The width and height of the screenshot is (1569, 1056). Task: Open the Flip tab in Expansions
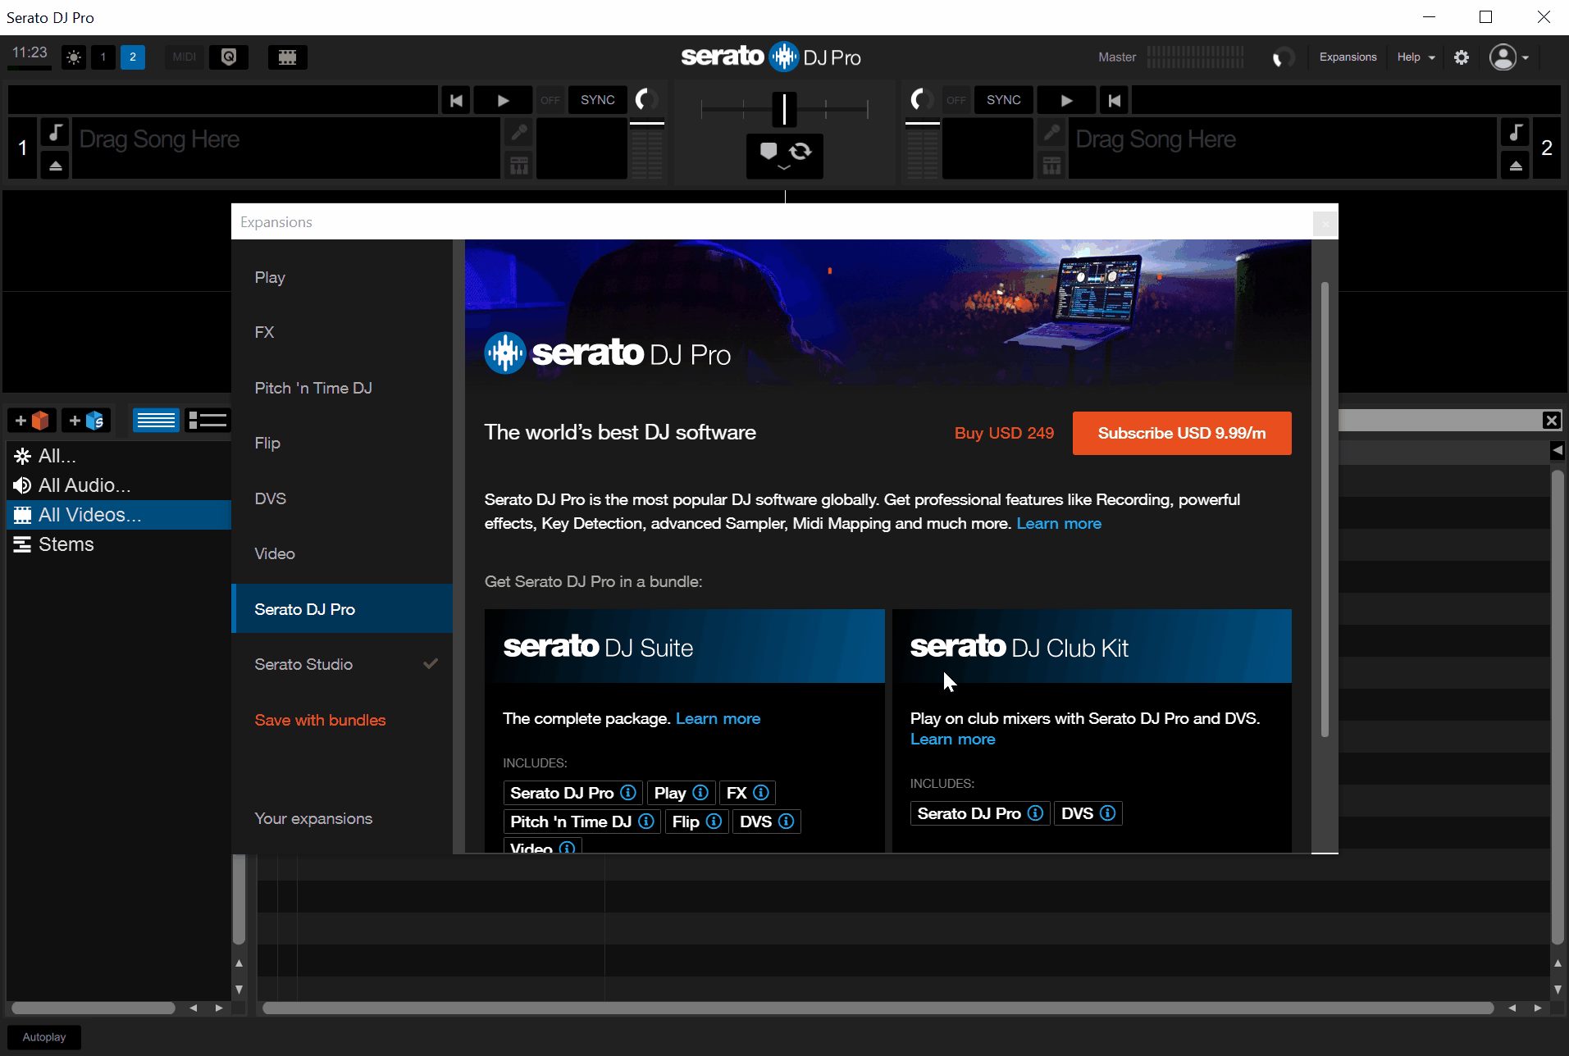[342, 444]
